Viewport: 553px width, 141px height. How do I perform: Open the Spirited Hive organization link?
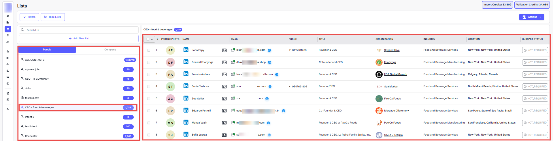click(x=392, y=50)
